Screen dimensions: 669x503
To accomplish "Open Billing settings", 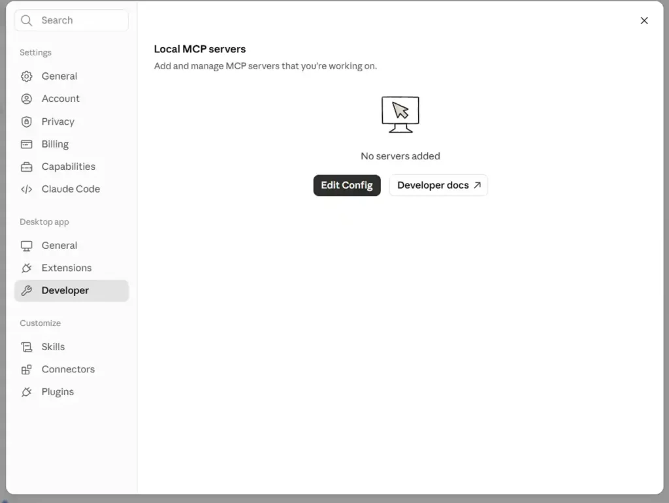I will [x=72, y=144].
